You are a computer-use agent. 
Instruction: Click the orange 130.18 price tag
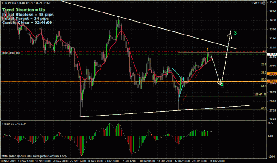click(x=272, y=74)
